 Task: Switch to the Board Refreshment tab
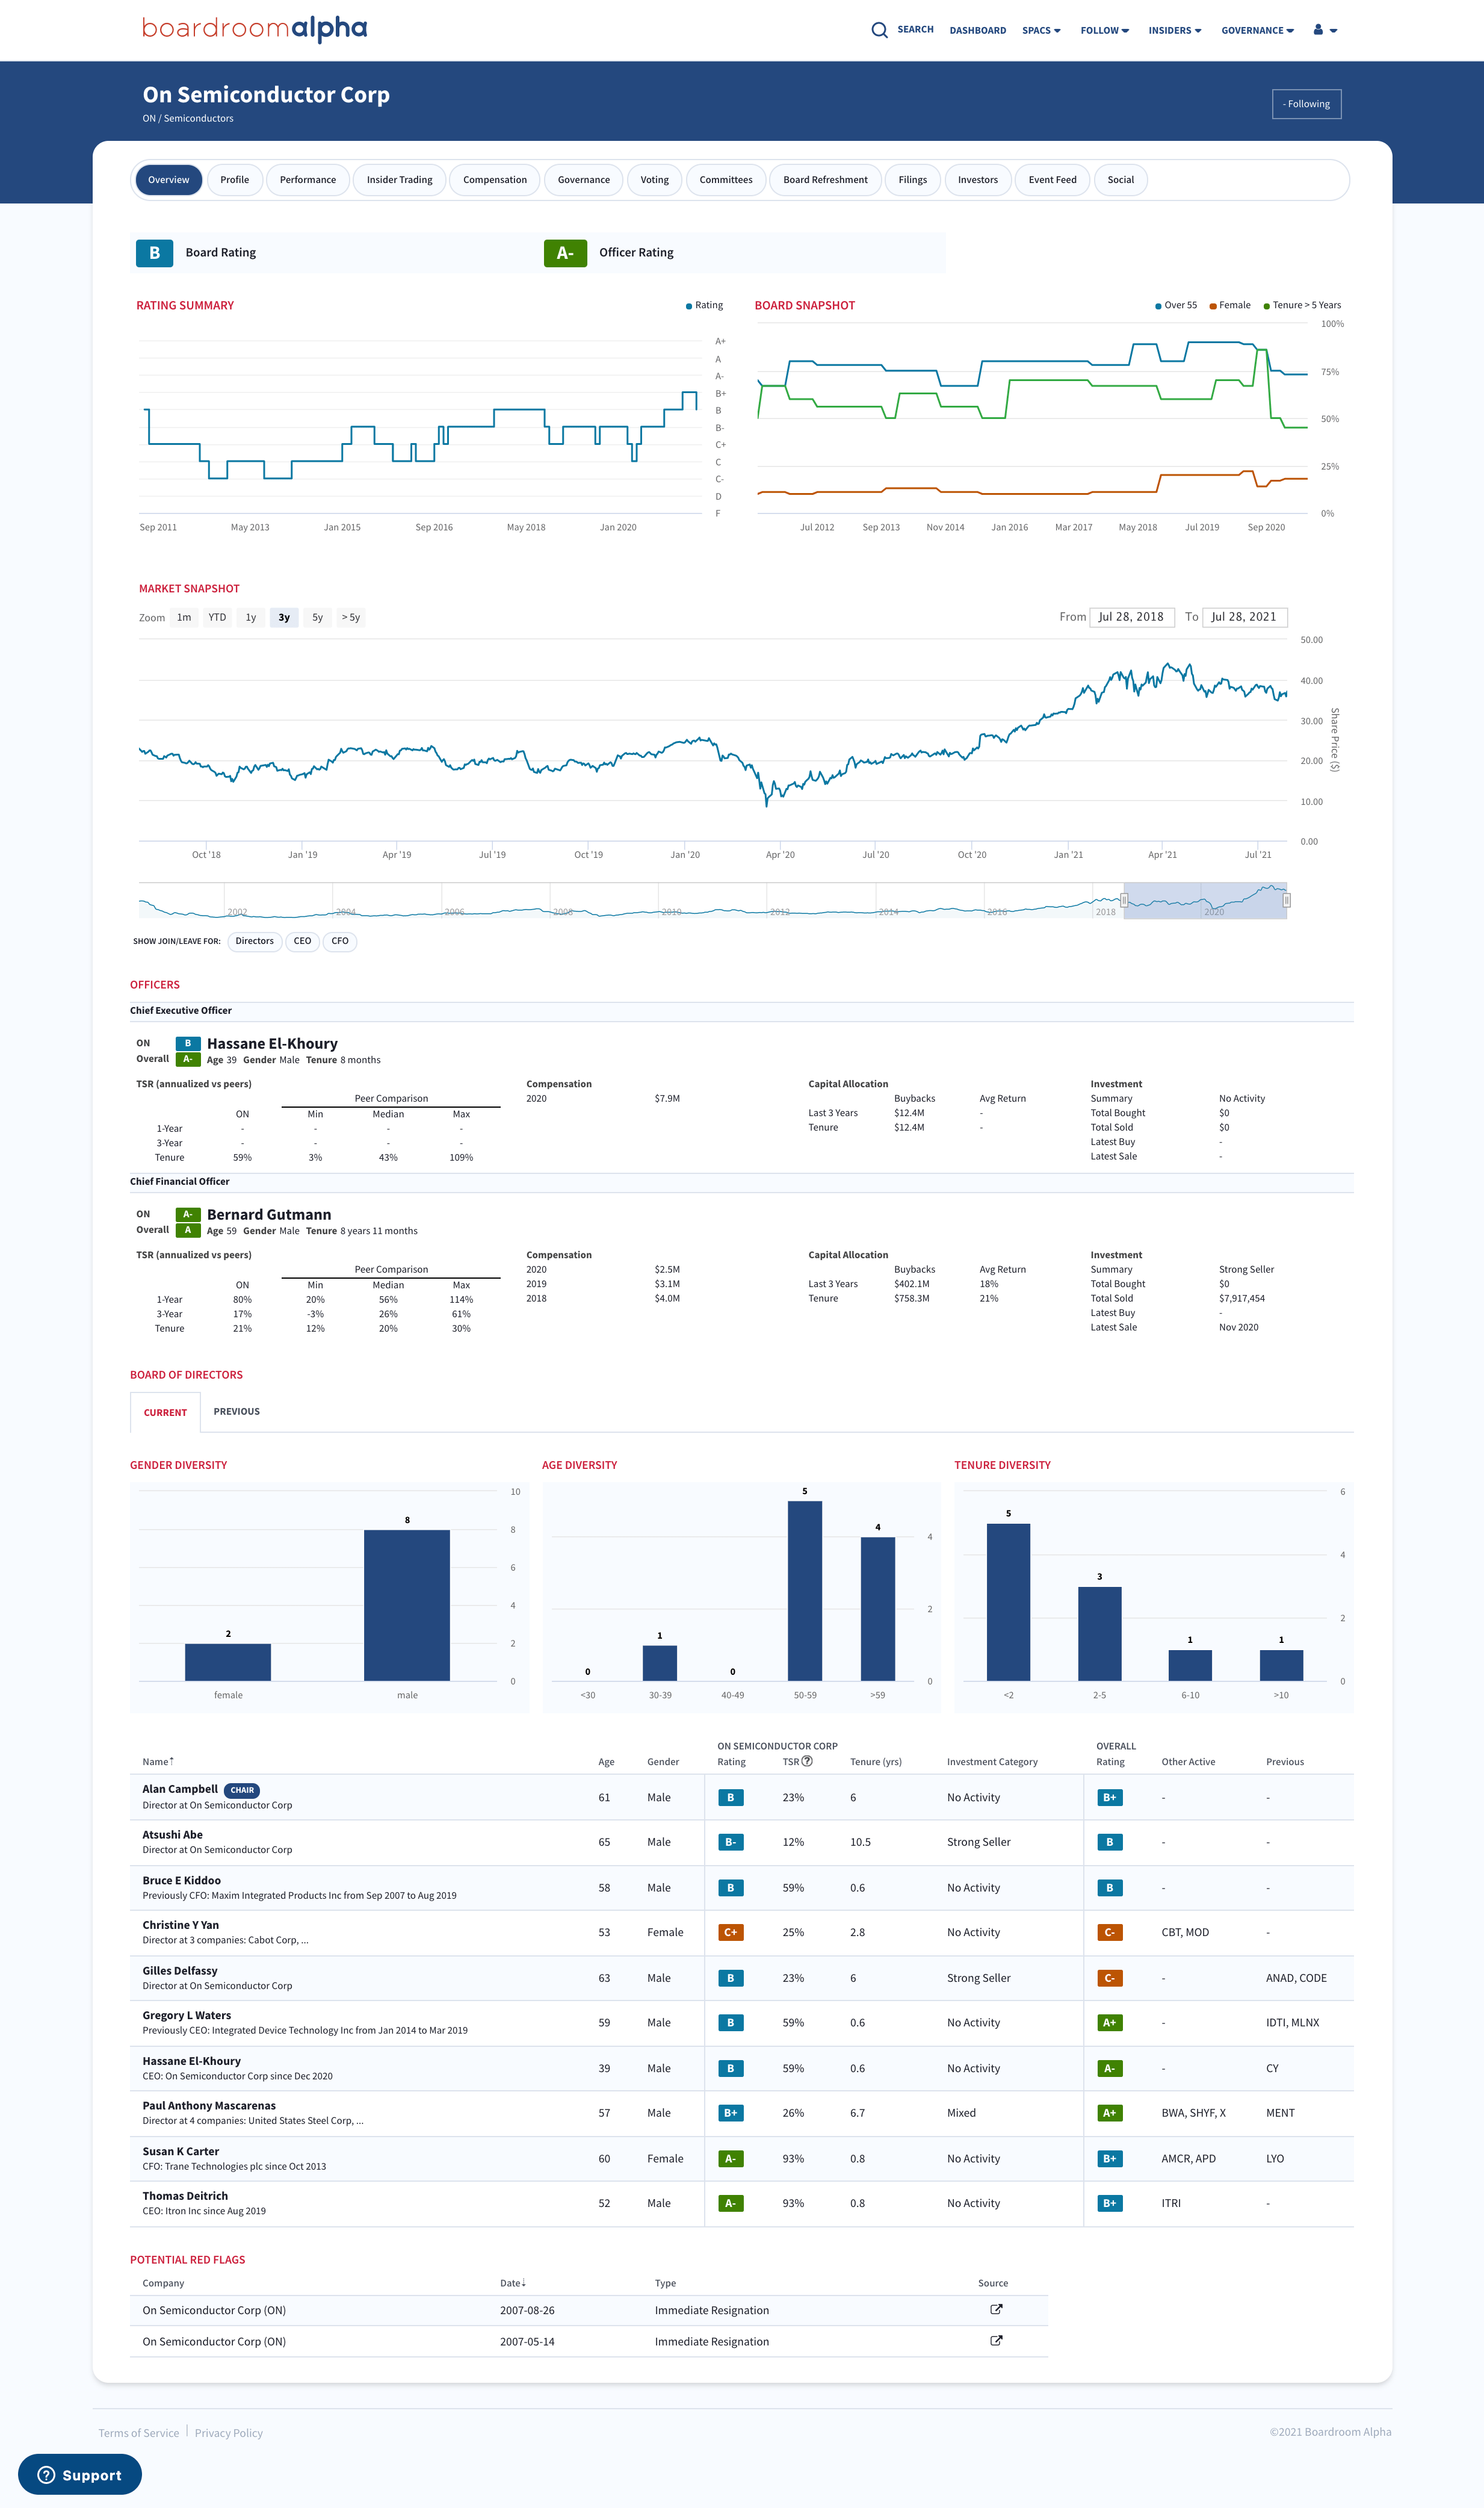825,180
